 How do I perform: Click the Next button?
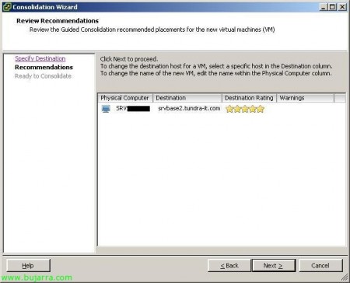point(274,265)
